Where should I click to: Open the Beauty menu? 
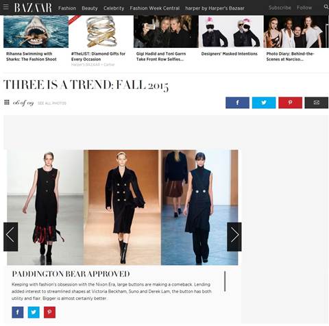coord(90,8)
